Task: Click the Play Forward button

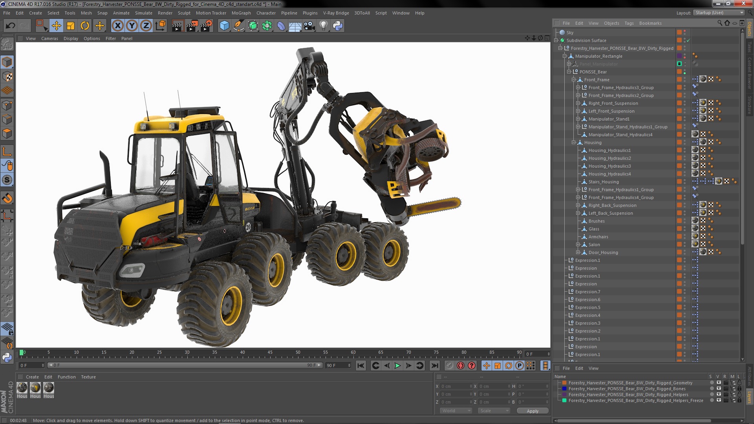Action: coord(397,366)
